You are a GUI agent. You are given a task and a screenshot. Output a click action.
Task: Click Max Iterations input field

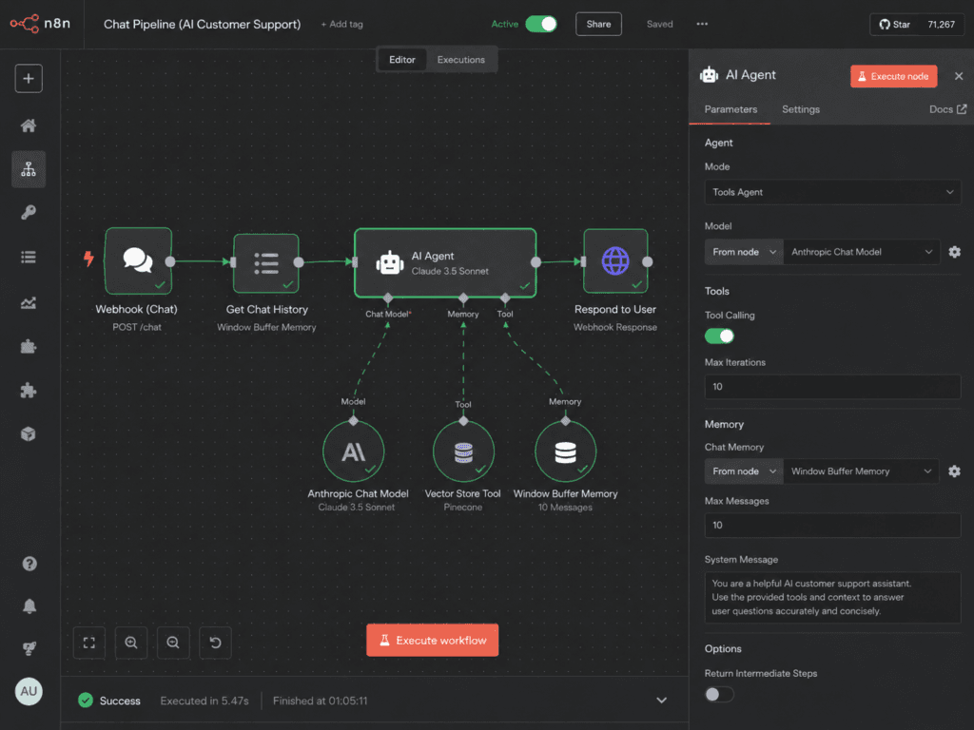[x=832, y=387]
